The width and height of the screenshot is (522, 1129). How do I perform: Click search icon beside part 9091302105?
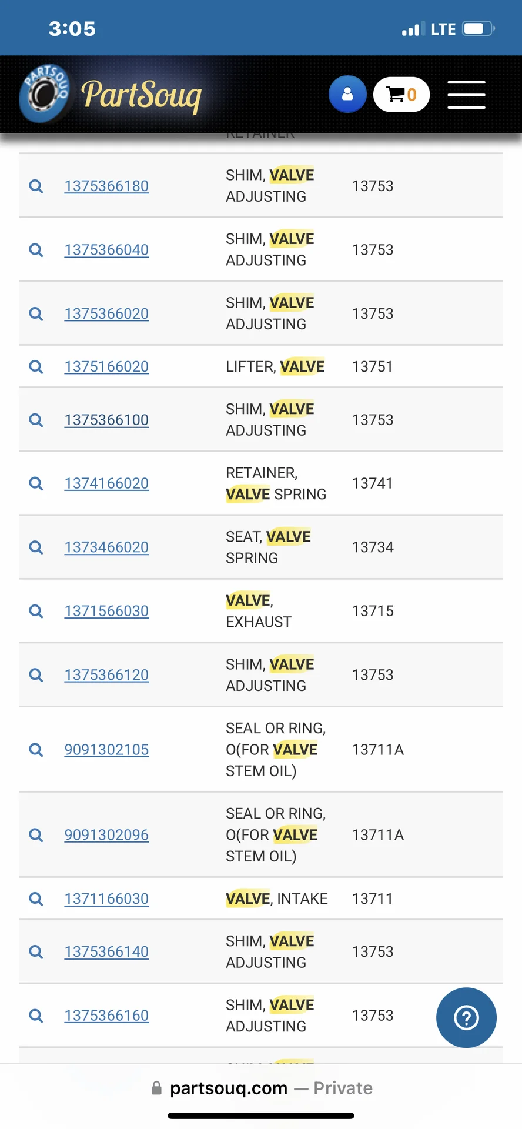36,750
